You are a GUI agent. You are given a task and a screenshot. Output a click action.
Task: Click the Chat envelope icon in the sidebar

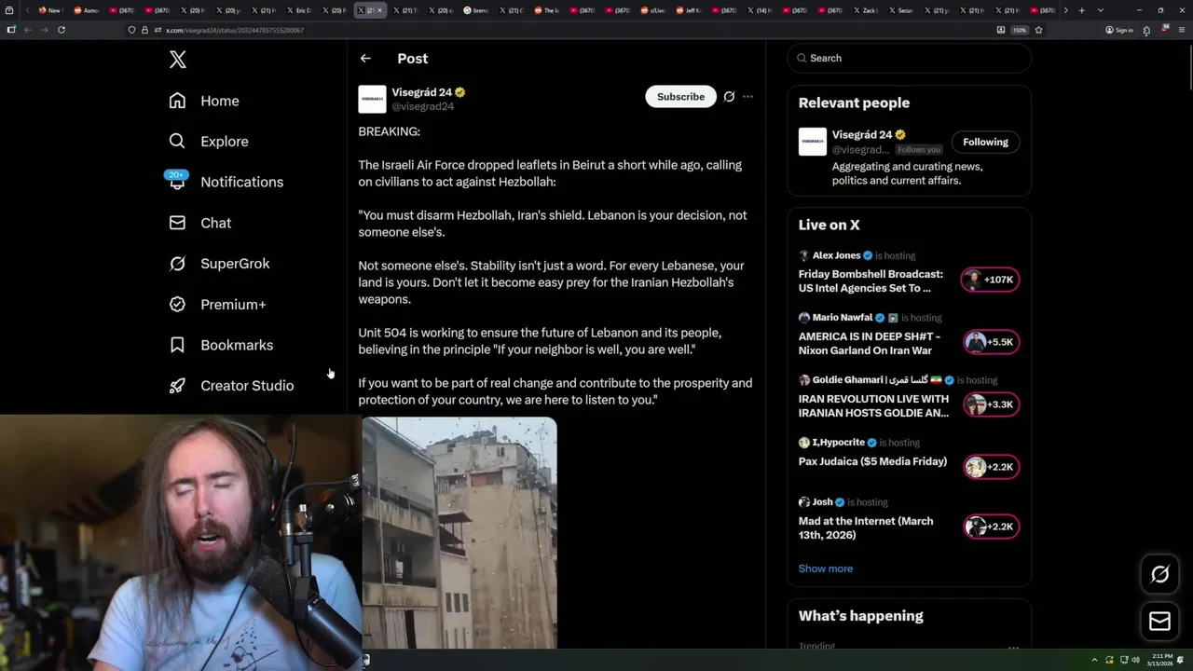click(x=177, y=223)
